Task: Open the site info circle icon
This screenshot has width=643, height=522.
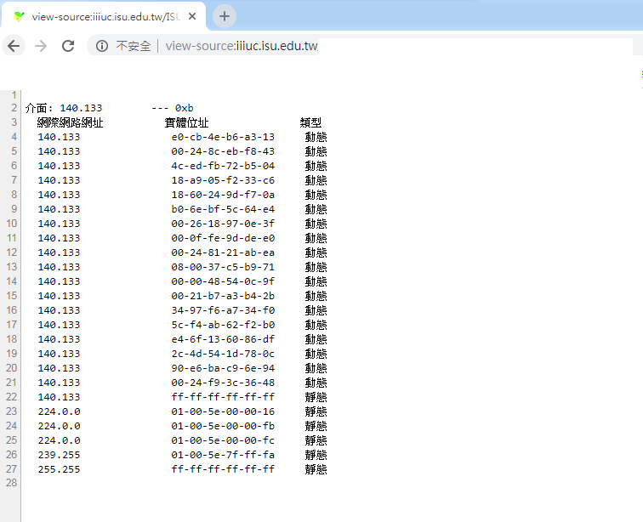Action: 102,46
